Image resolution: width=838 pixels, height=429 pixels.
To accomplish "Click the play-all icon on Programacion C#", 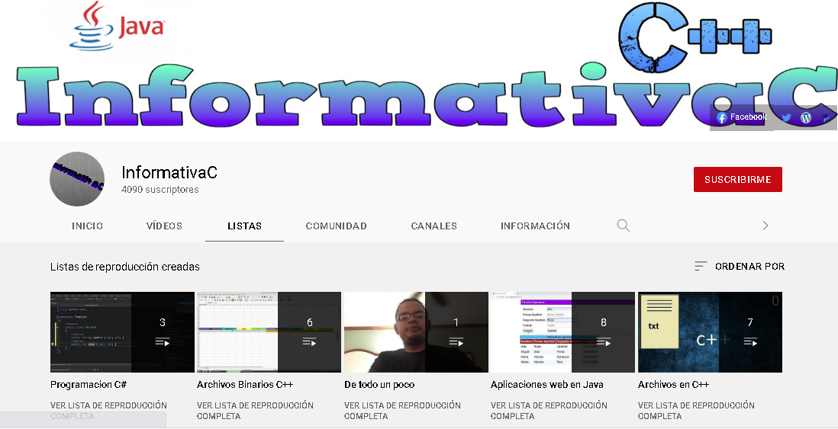I will (x=163, y=342).
